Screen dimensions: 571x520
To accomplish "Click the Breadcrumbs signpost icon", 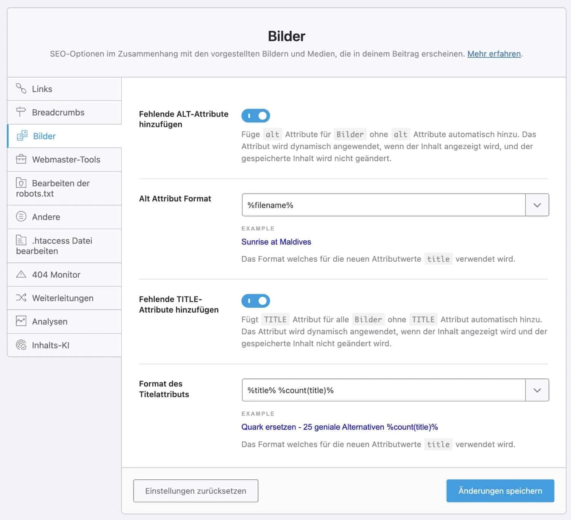I will 21,112.
